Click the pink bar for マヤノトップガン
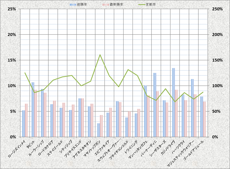Screen dimensions: 230x169 pos(101,126)
